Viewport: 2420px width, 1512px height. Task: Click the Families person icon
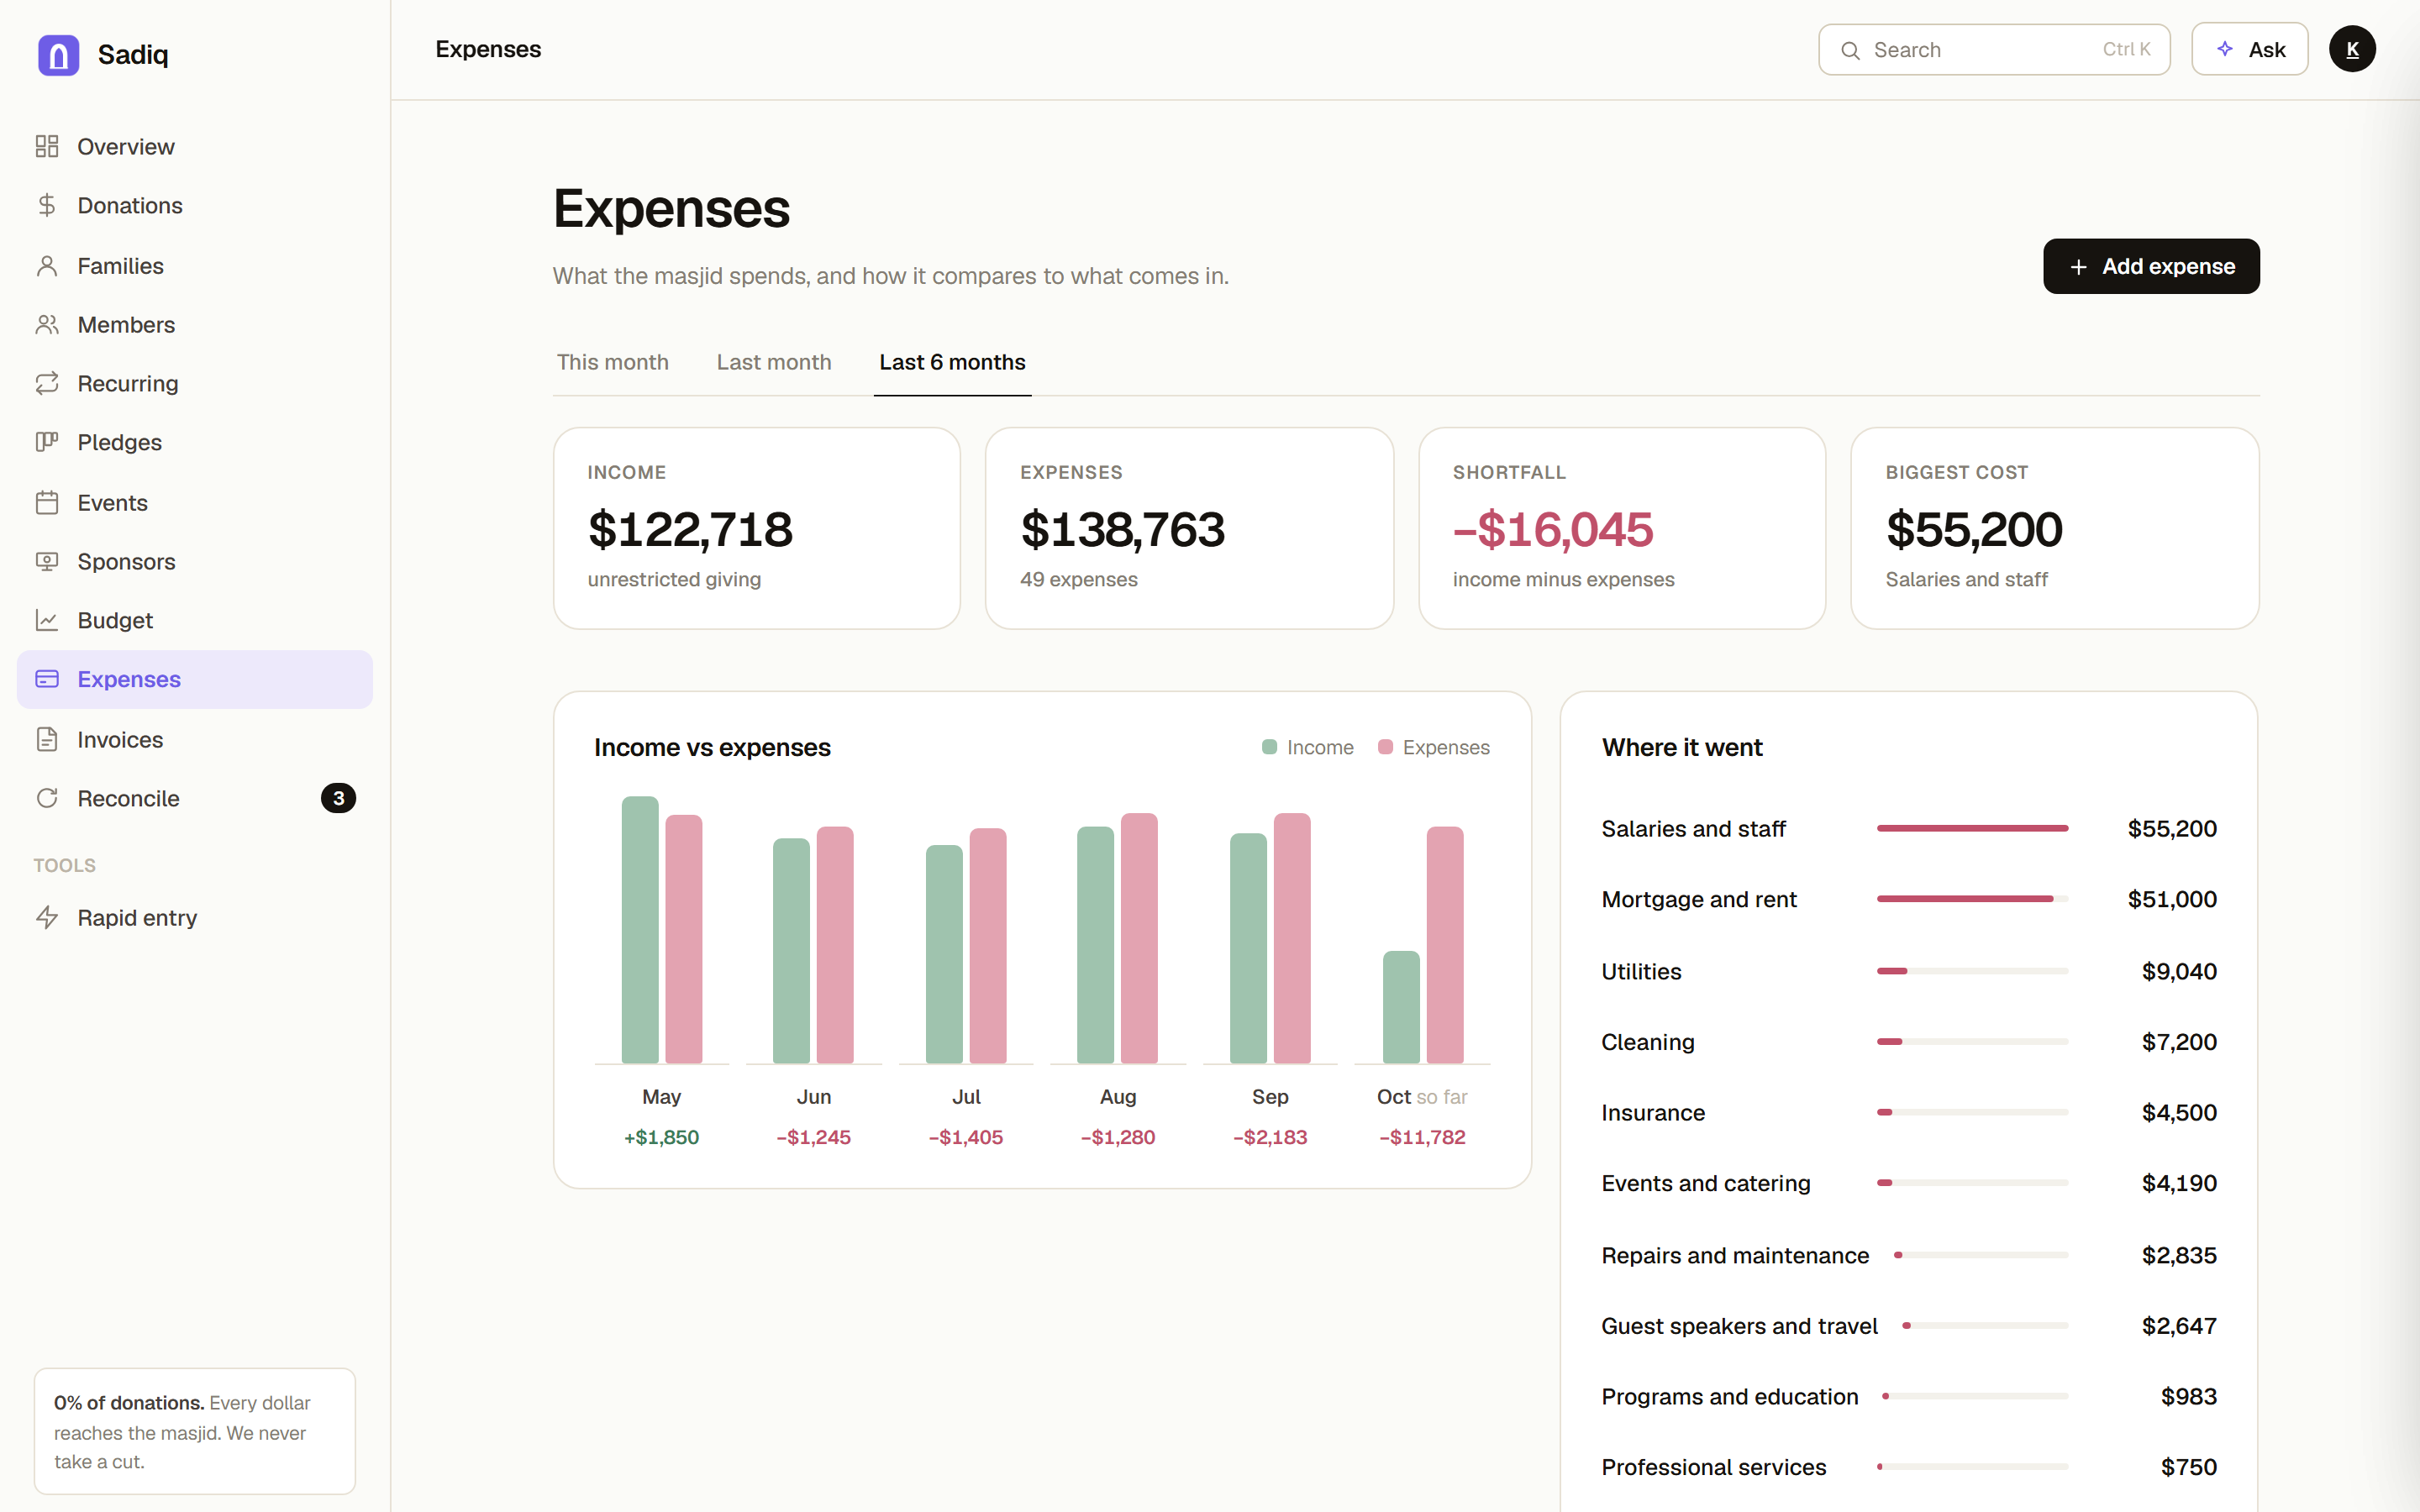pos(47,265)
